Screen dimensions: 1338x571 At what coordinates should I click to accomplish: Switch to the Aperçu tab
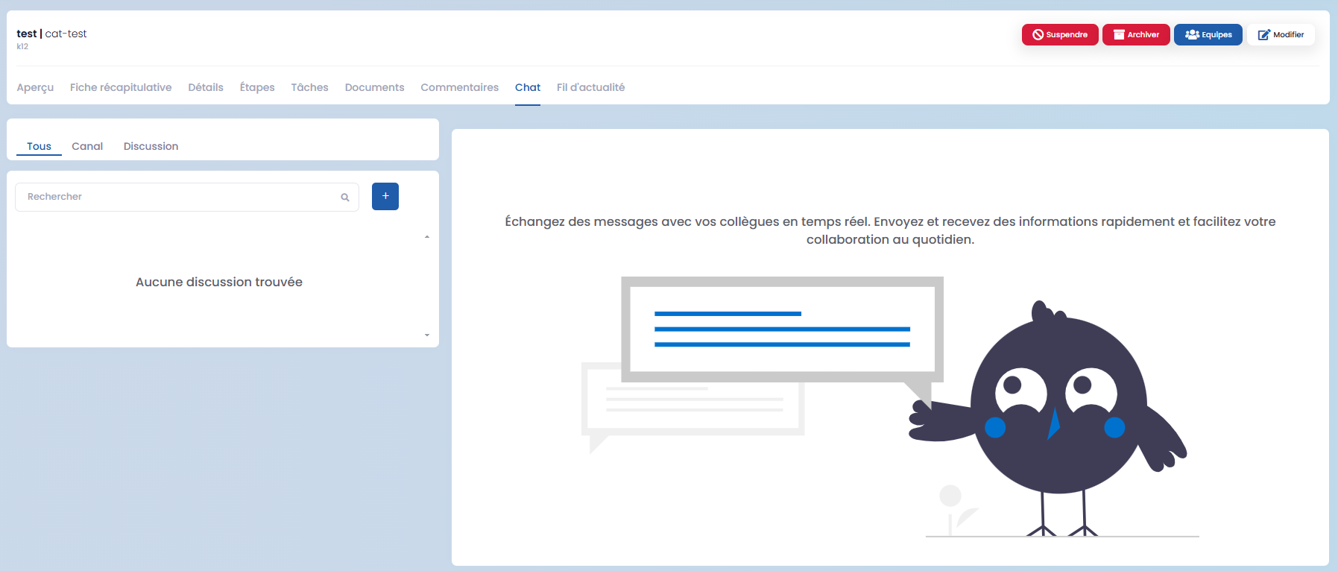pyautogui.click(x=35, y=87)
